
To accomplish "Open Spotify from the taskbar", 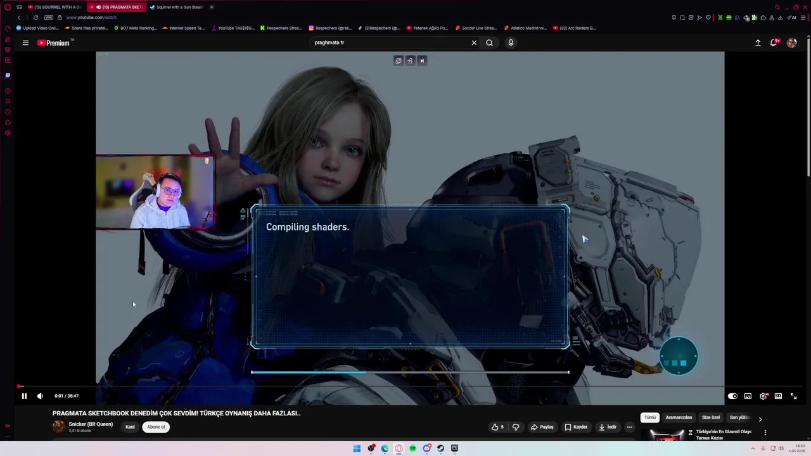I will click(x=412, y=448).
